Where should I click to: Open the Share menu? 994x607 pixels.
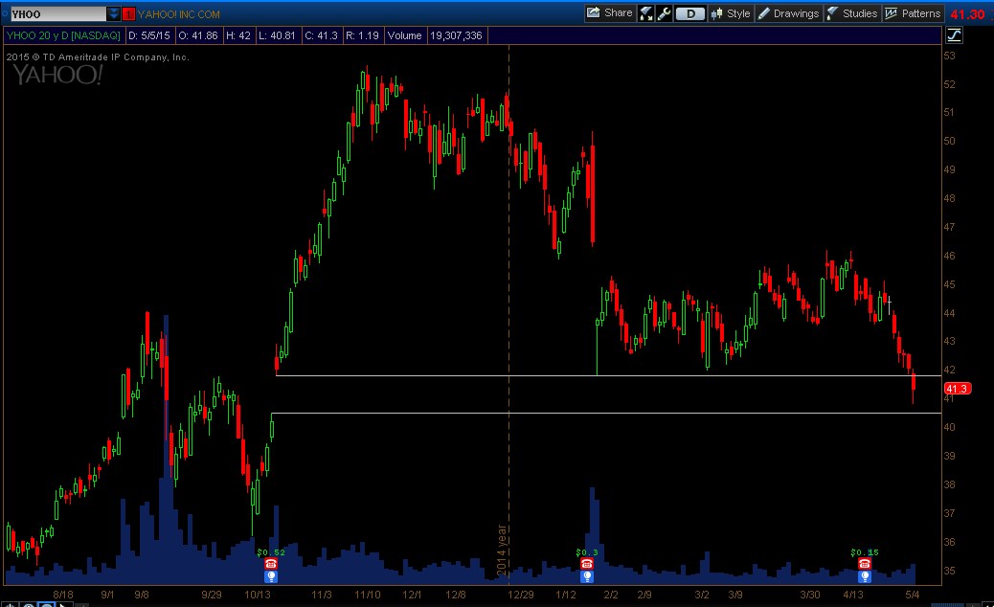[x=609, y=13]
